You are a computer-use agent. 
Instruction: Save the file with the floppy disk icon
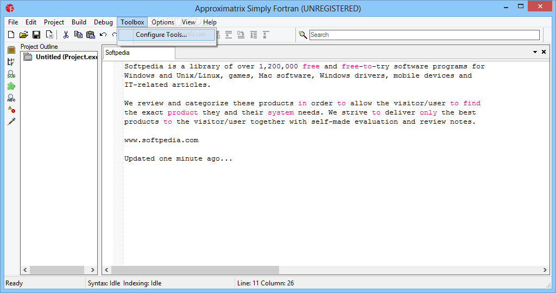tap(36, 35)
